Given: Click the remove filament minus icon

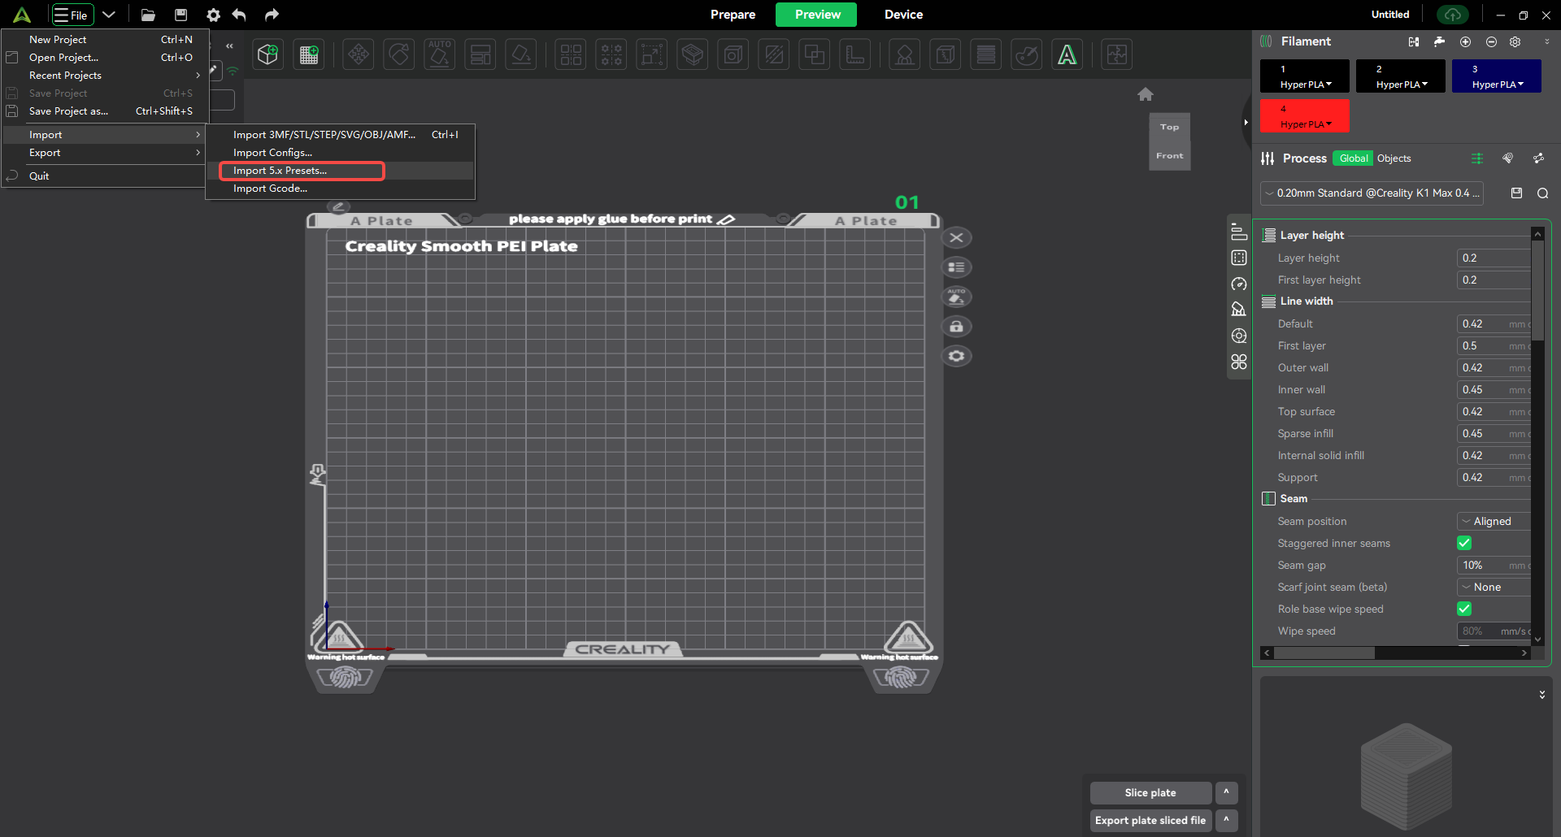Looking at the screenshot, I should 1491,41.
